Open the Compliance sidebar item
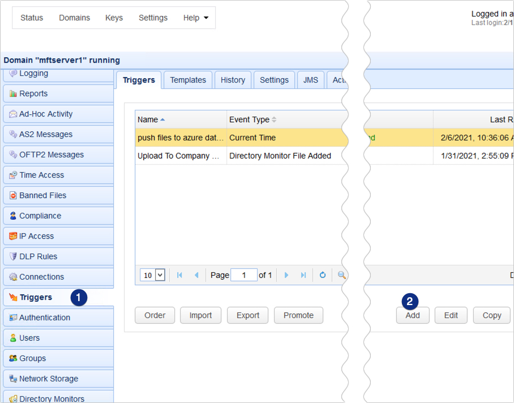Image resolution: width=514 pixels, height=403 pixels. click(x=58, y=216)
